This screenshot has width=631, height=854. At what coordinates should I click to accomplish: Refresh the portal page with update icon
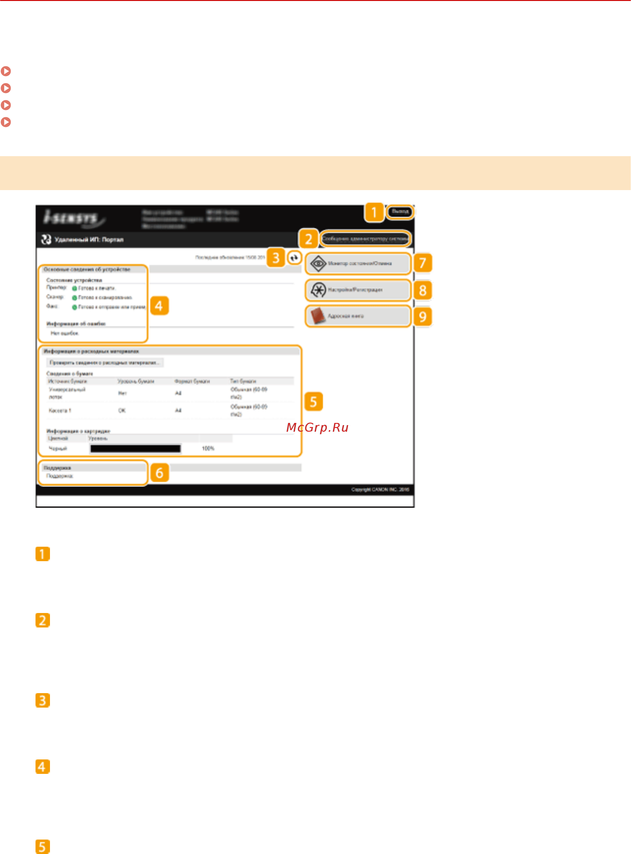pyautogui.click(x=294, y=258)
